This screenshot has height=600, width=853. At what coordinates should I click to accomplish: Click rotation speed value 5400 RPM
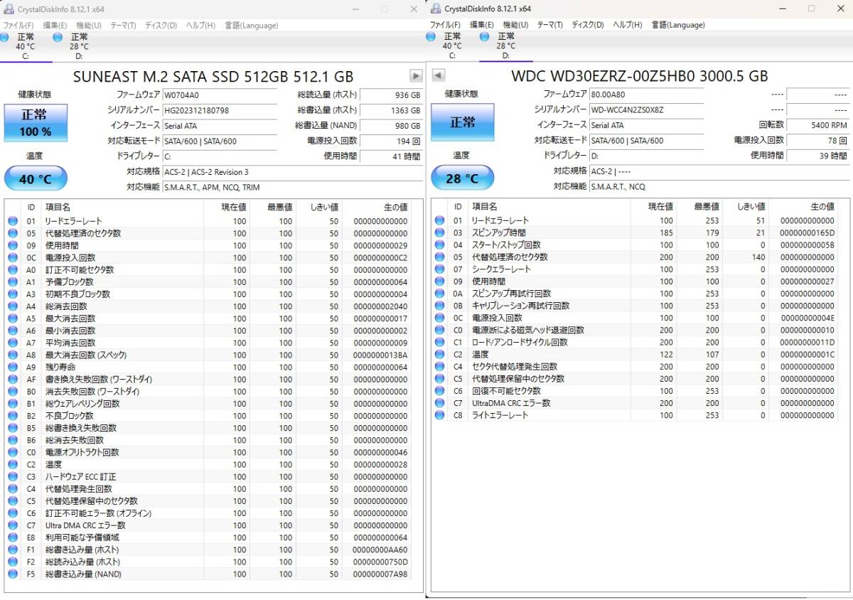pyautogui.click(x=817, y=124)
